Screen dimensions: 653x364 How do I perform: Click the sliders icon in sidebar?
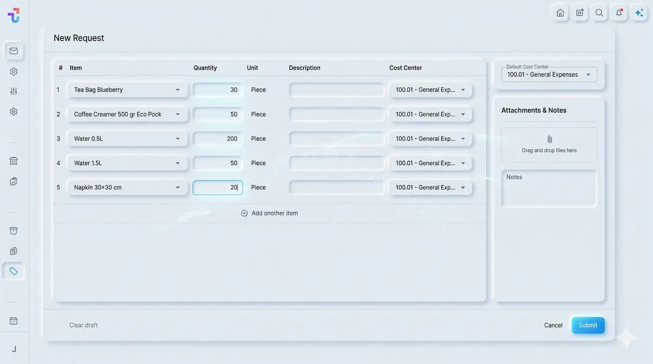14,91
